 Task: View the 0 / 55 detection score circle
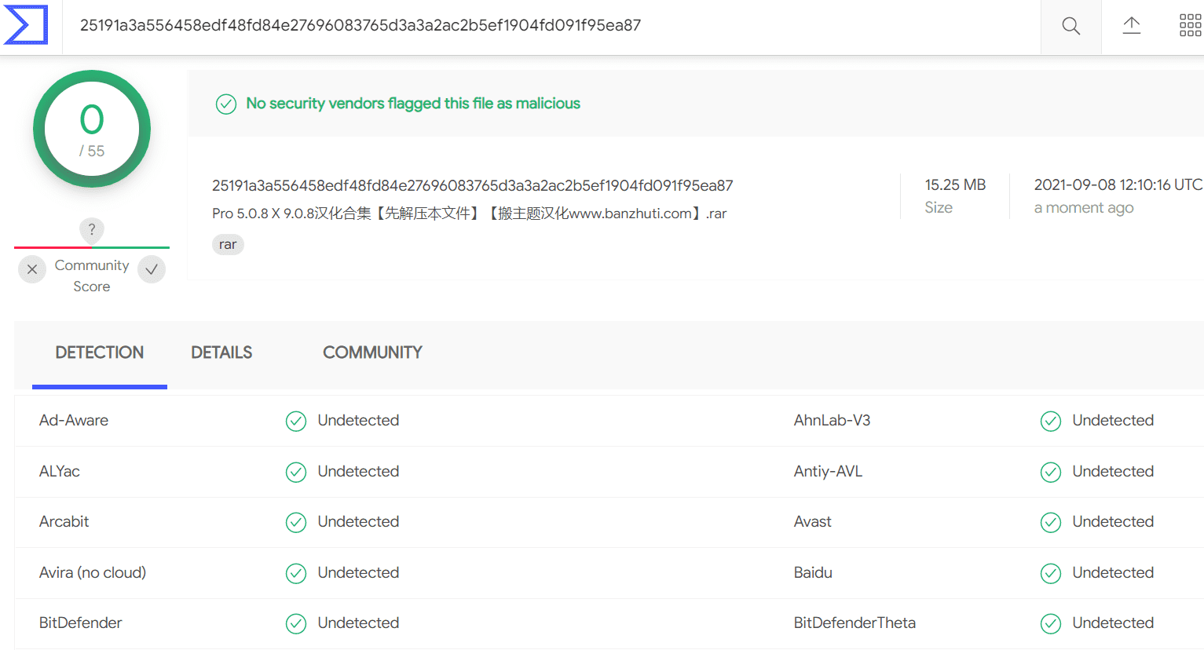[x=92, y=129]
